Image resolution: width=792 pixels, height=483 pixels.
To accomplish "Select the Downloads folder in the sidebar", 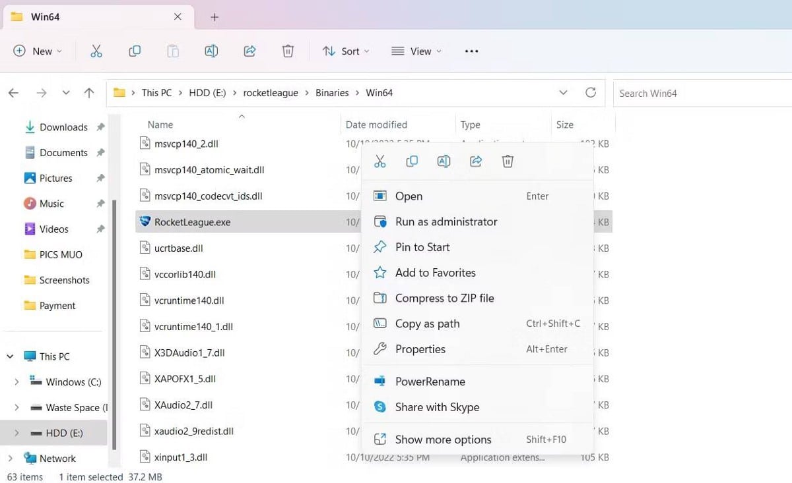I will 63,127.
